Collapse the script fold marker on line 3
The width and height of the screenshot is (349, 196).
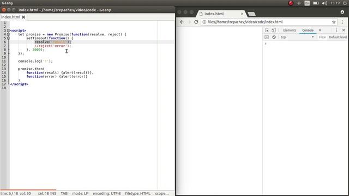[x=8, y=30]
